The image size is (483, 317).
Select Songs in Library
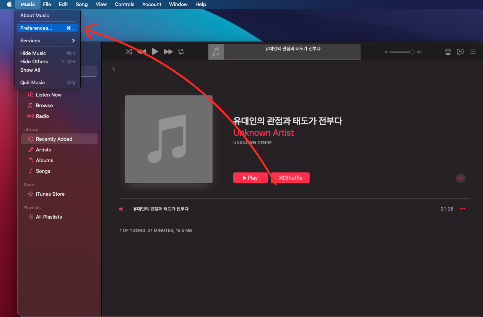tap(59, 171)
